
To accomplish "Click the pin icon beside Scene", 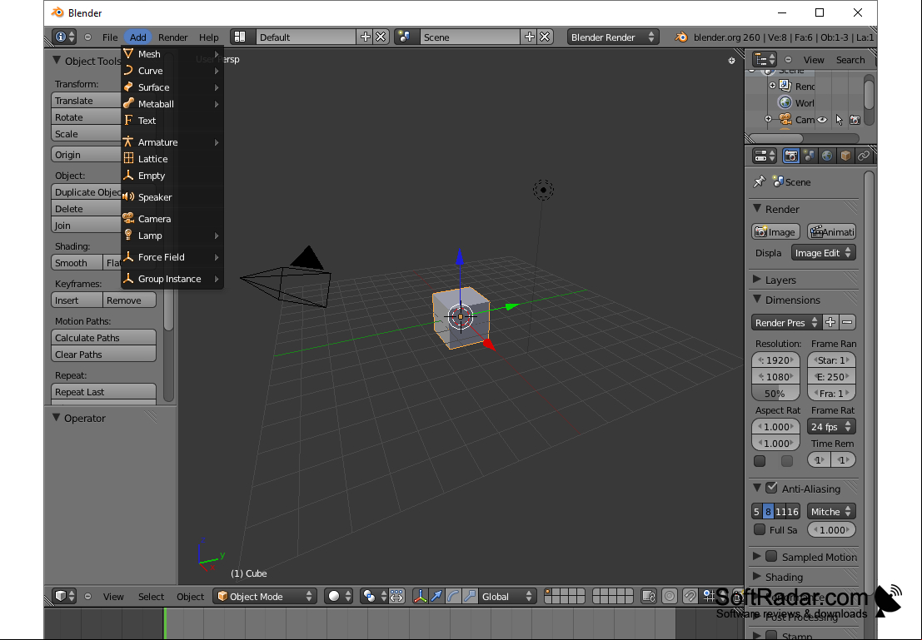I will pyautogui.click(x=759, y=181).
